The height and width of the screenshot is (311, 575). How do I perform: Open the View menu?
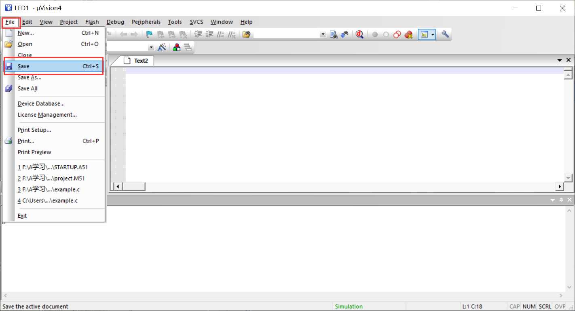[x=46, y=22]
